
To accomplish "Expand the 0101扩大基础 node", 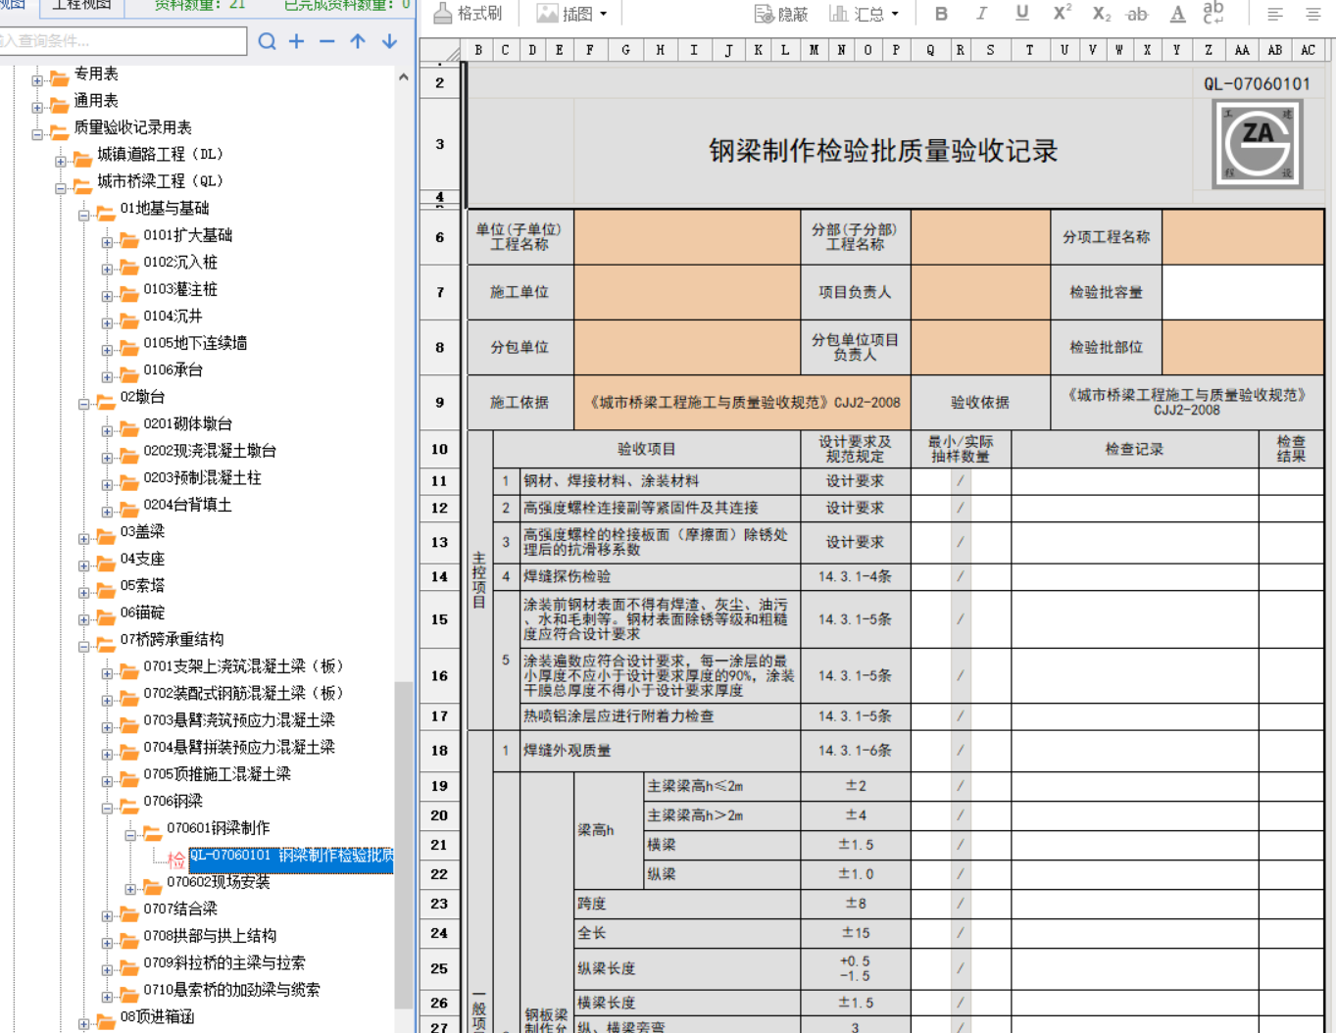I will click(108, 242).
